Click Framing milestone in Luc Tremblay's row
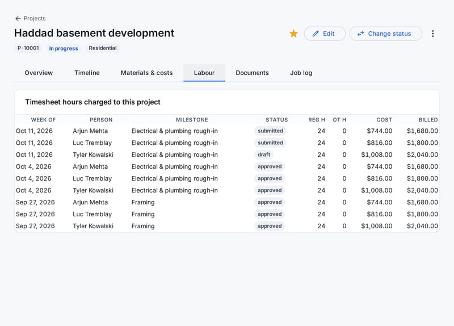The height and width of the screenshot is (326, 454). pos(143,214)
